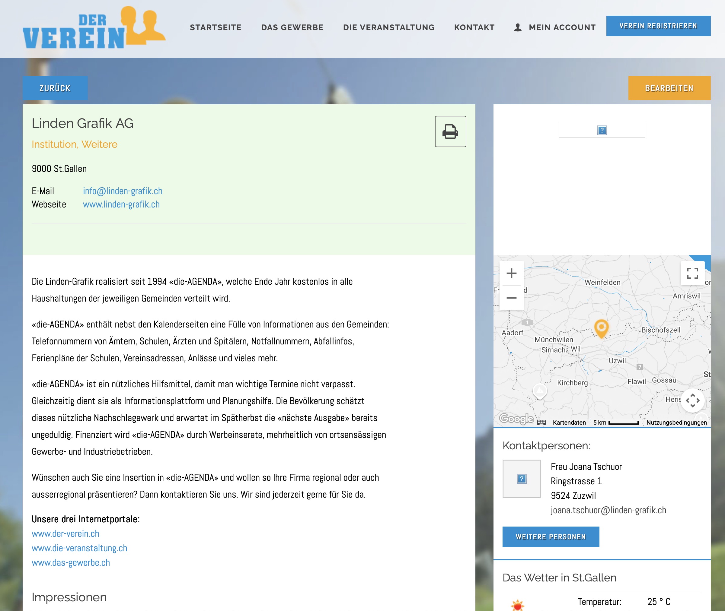Click the 25 ° C temperature value

(659, 602)
